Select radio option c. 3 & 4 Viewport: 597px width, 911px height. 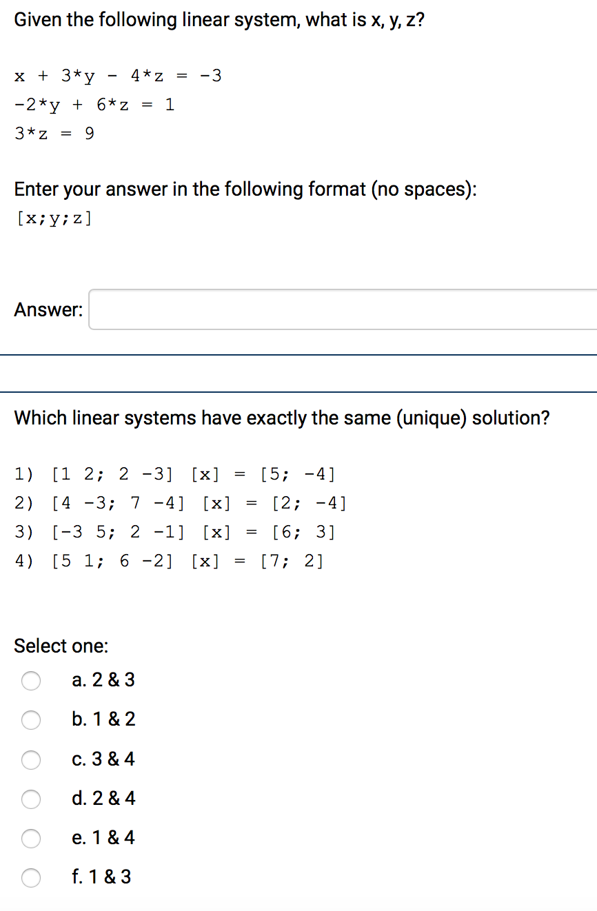coord(31,759)
